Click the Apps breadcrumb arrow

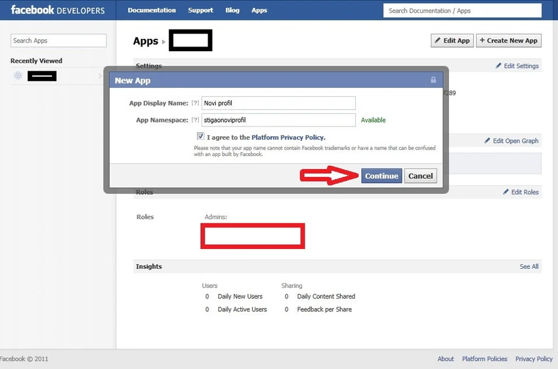point(163,41)
